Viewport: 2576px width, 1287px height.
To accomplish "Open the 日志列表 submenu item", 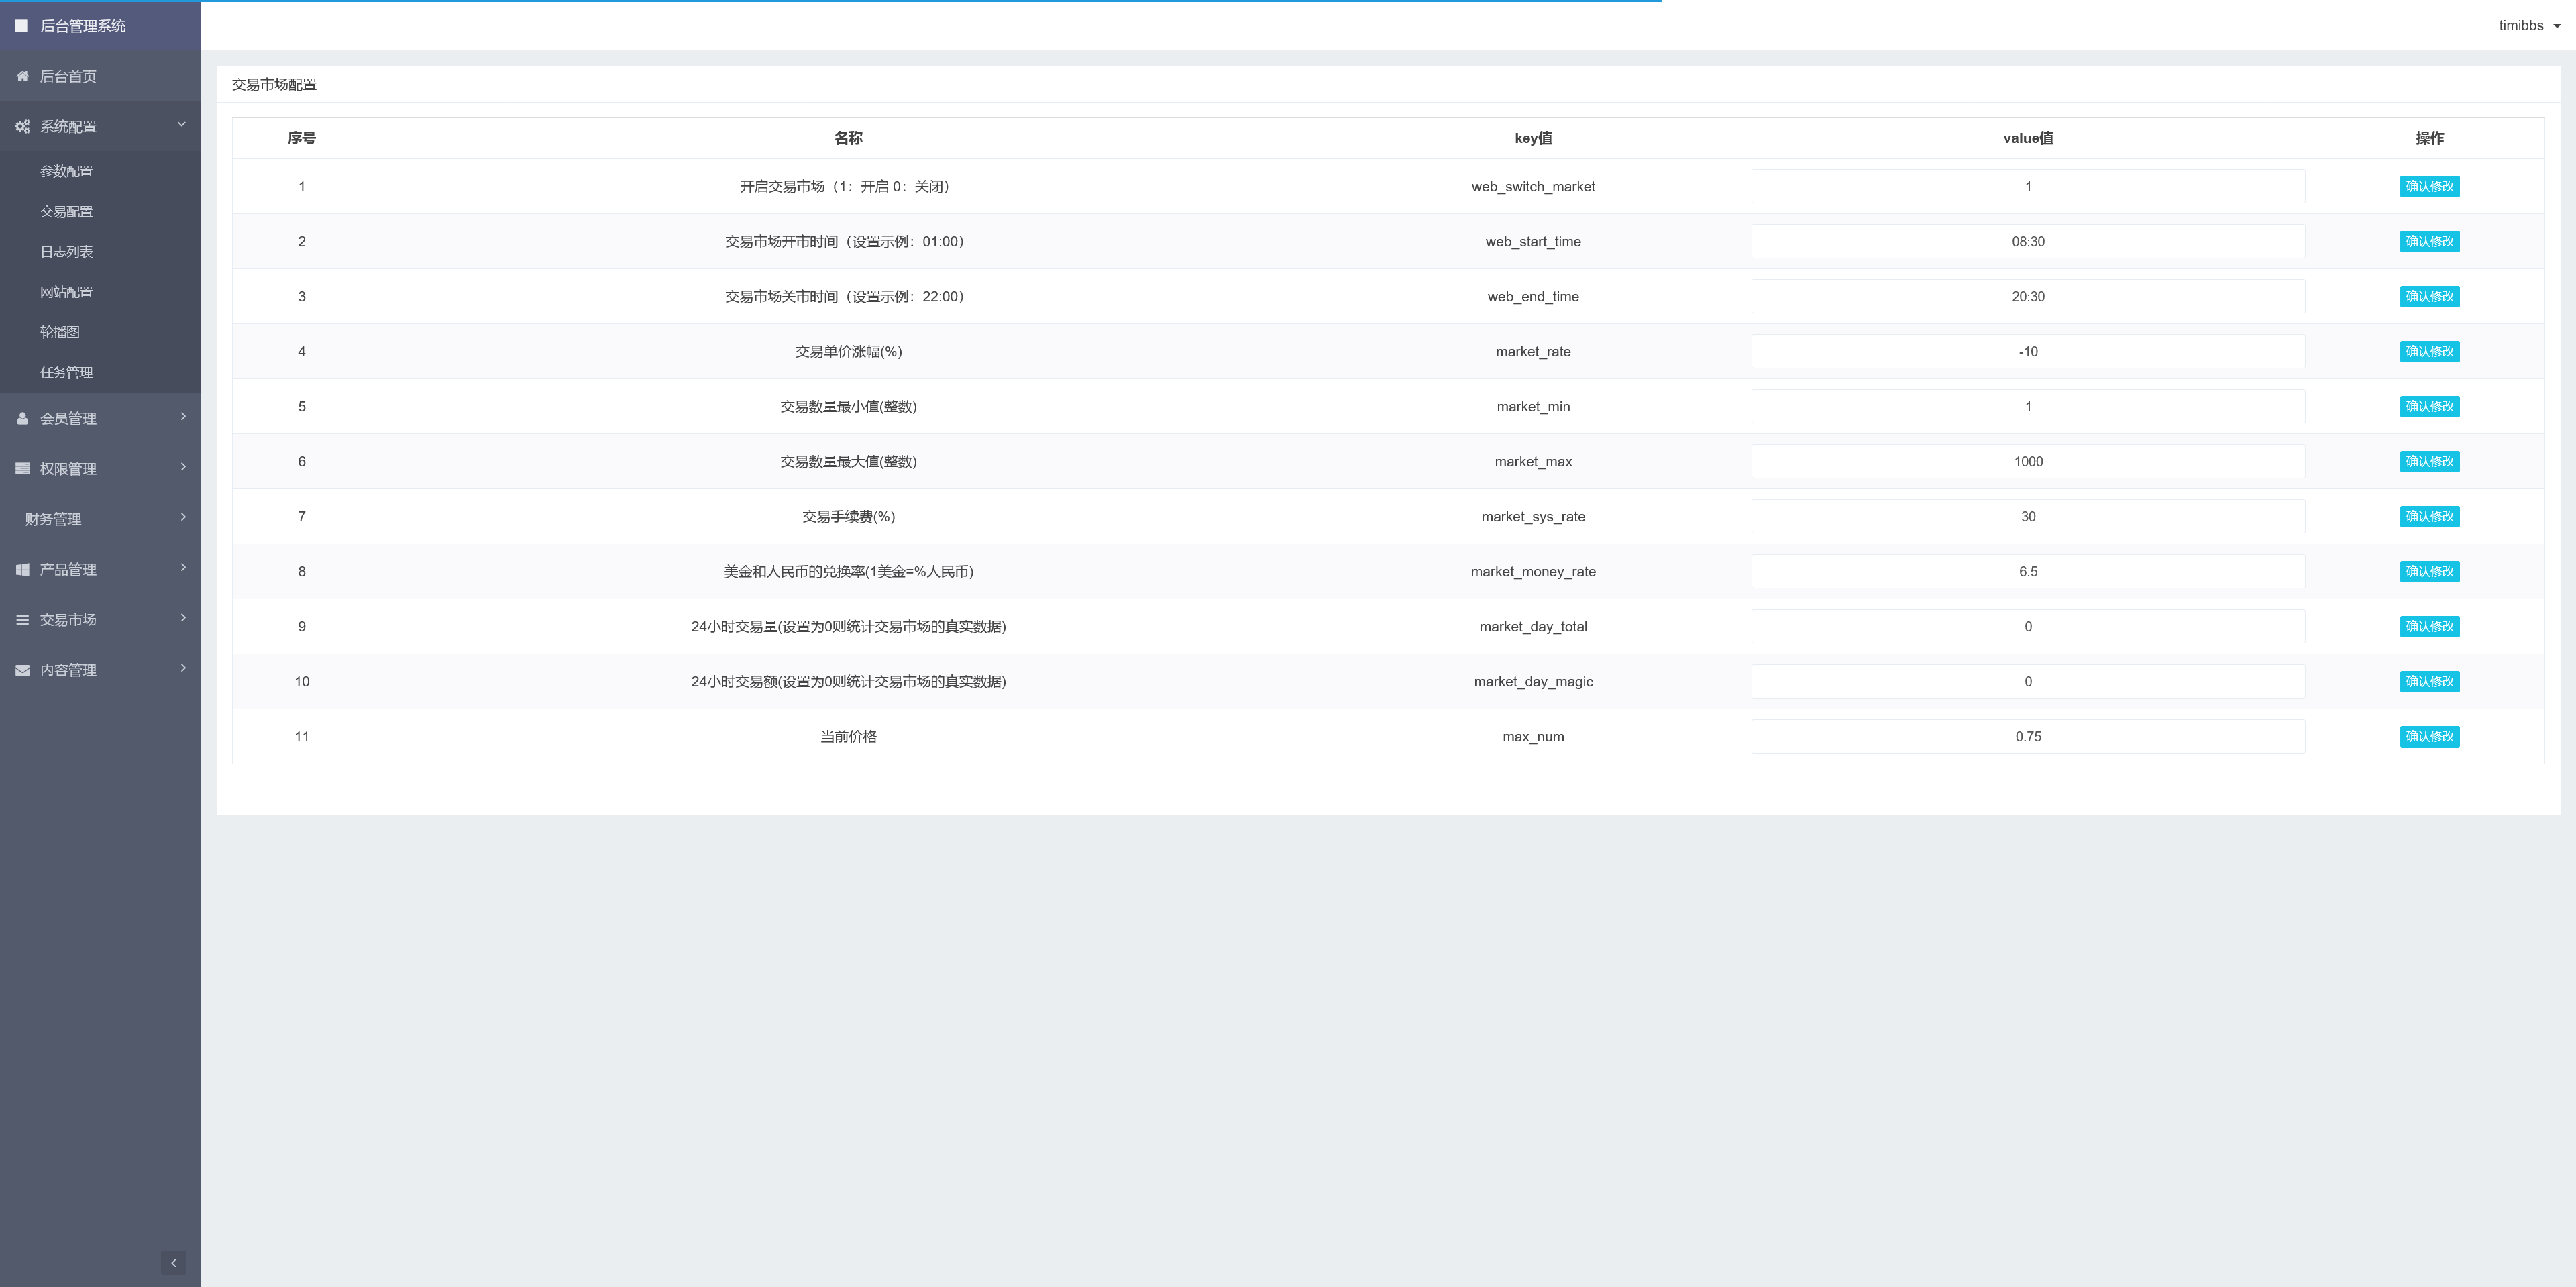I will (x=66, y=252).
